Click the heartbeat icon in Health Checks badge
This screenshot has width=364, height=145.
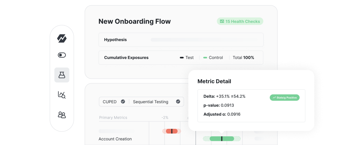click(222, 22)
